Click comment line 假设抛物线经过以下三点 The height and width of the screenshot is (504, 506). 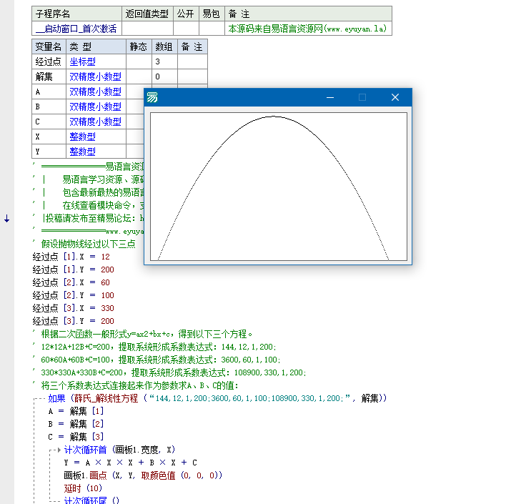88,244
